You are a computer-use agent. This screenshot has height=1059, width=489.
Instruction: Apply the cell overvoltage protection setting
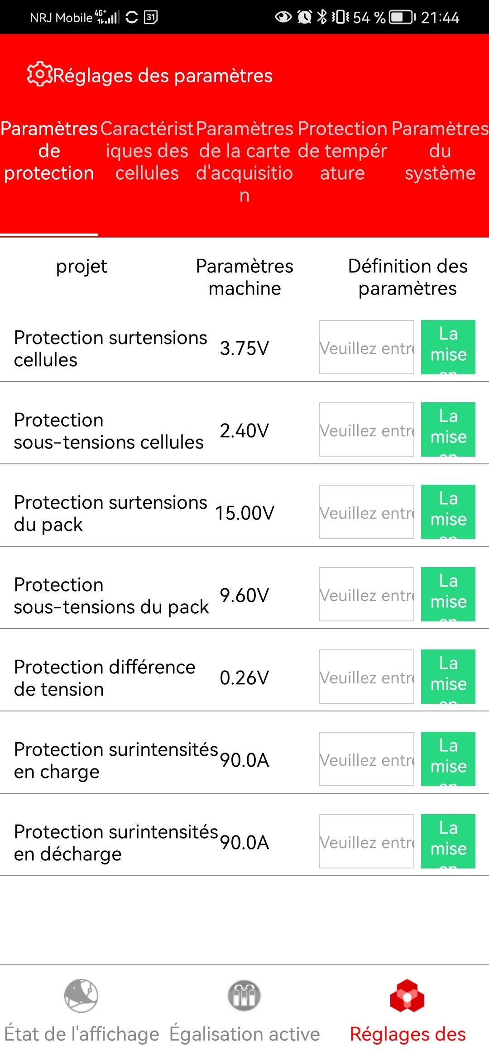click(448, 347)
